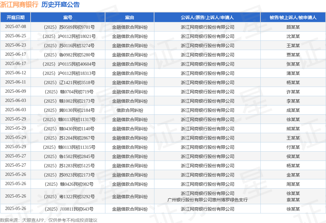Select the 被告/被上诉人/被申请人 column header

pos(293,18)
